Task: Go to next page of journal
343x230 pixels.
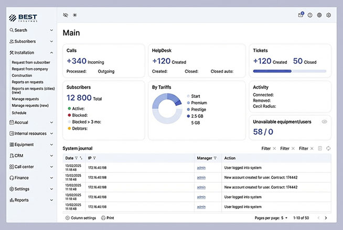Action: [x=326, y=217]
